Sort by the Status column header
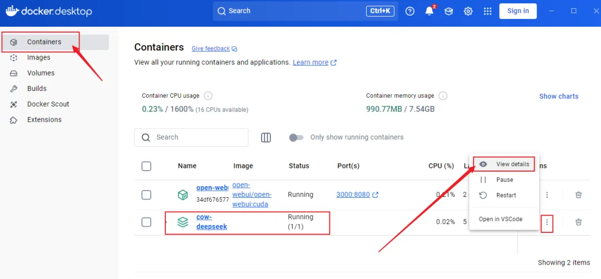 299,166
